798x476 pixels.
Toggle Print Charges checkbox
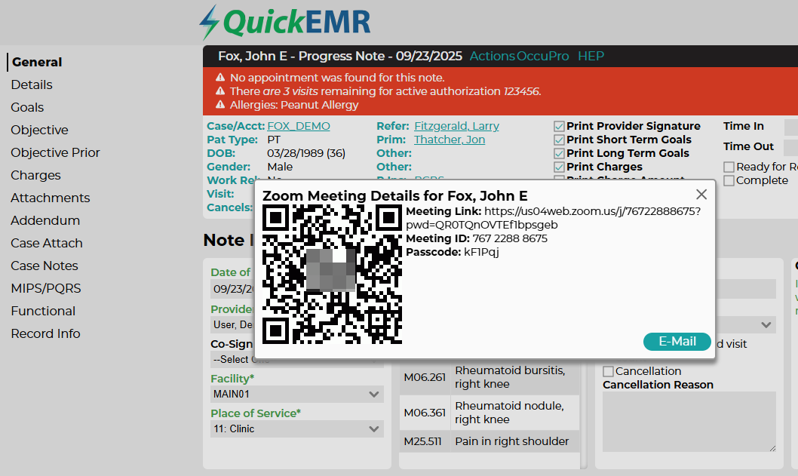pos(559,167)
